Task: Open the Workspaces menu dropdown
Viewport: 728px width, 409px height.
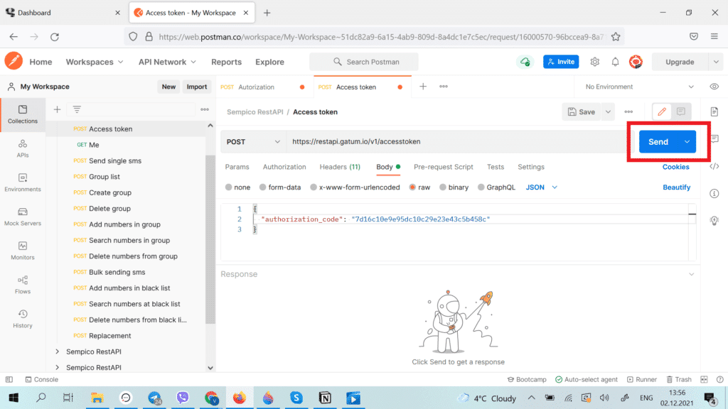Action: [x=95, y=62]
